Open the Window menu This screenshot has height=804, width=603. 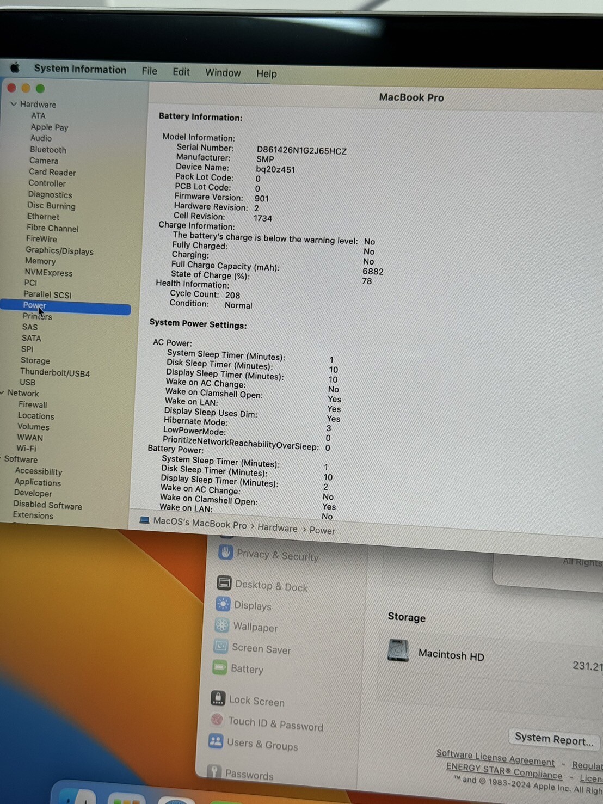(x=223, y=73)
